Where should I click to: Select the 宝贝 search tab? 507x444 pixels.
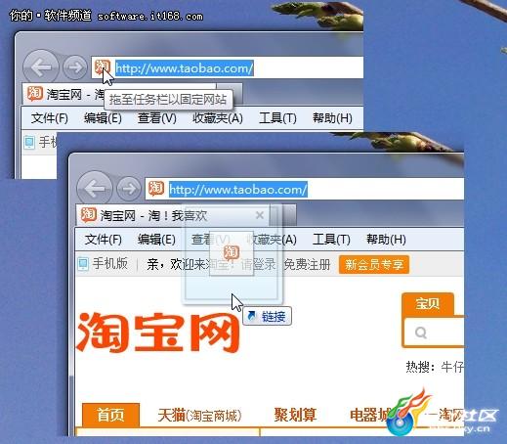(x=428, y=304)
